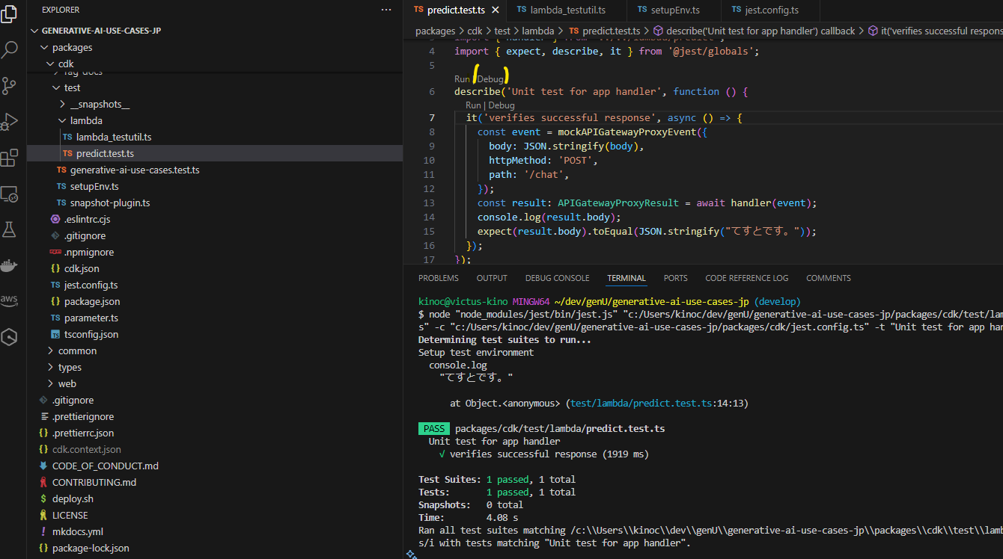Open .prettierrc.json in the explorer
The width and height of the screenshot is (1003, 559).
83,433
